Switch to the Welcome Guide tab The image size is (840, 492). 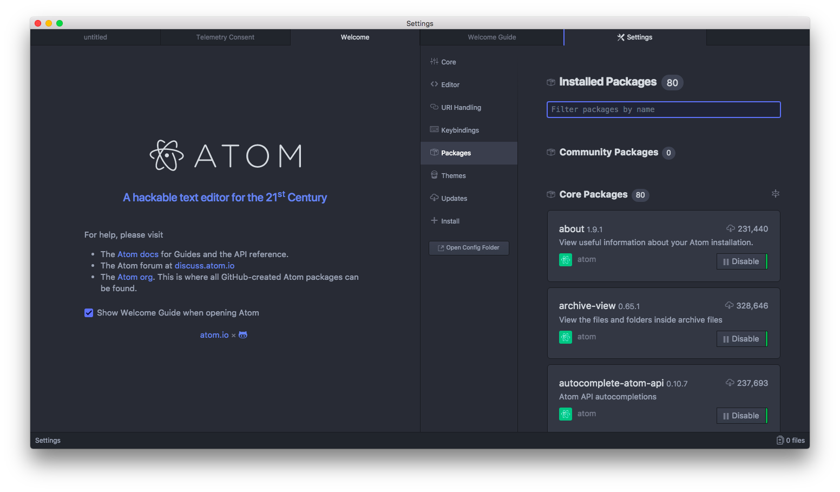coord(492,37)
